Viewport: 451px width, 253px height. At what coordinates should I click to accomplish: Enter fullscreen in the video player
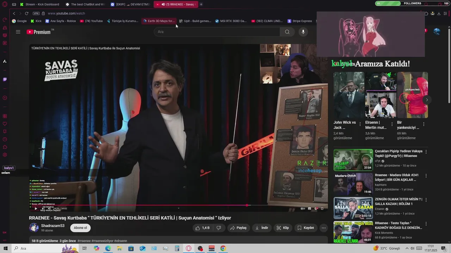[322, 208]
